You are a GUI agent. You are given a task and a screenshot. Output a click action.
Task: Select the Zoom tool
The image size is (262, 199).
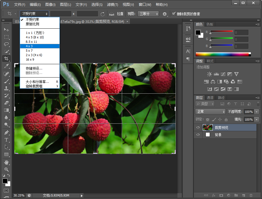tap(6, 169)
